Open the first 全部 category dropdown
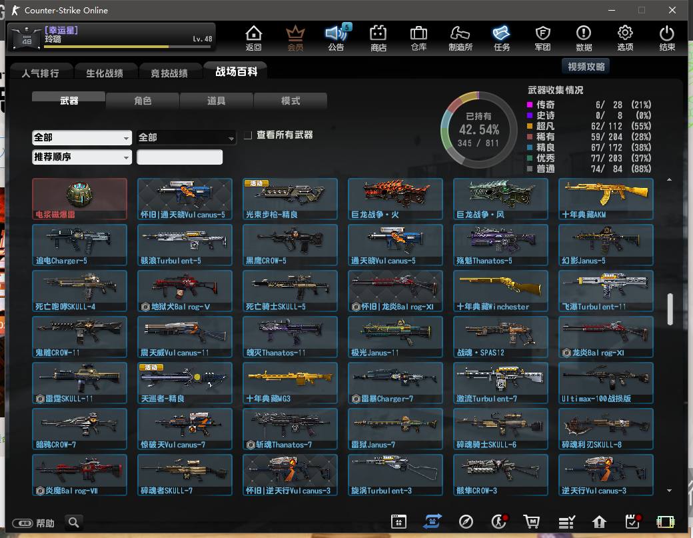 coord(82,137)
